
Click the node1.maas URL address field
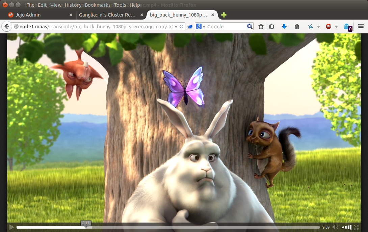96,27
